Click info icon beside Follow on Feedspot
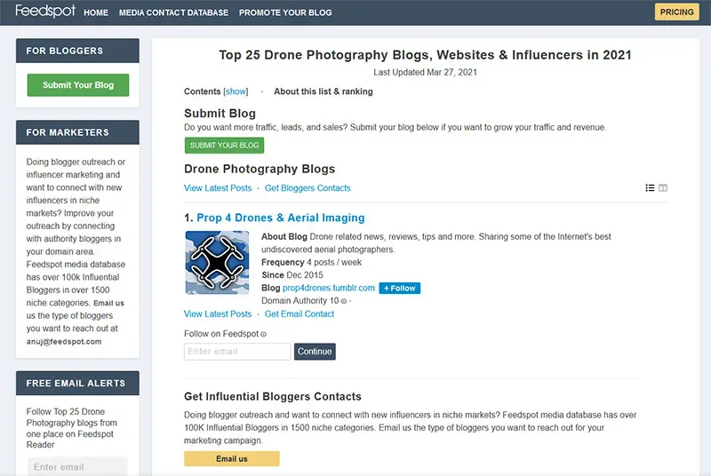711x476 pixels. (263, 334)
